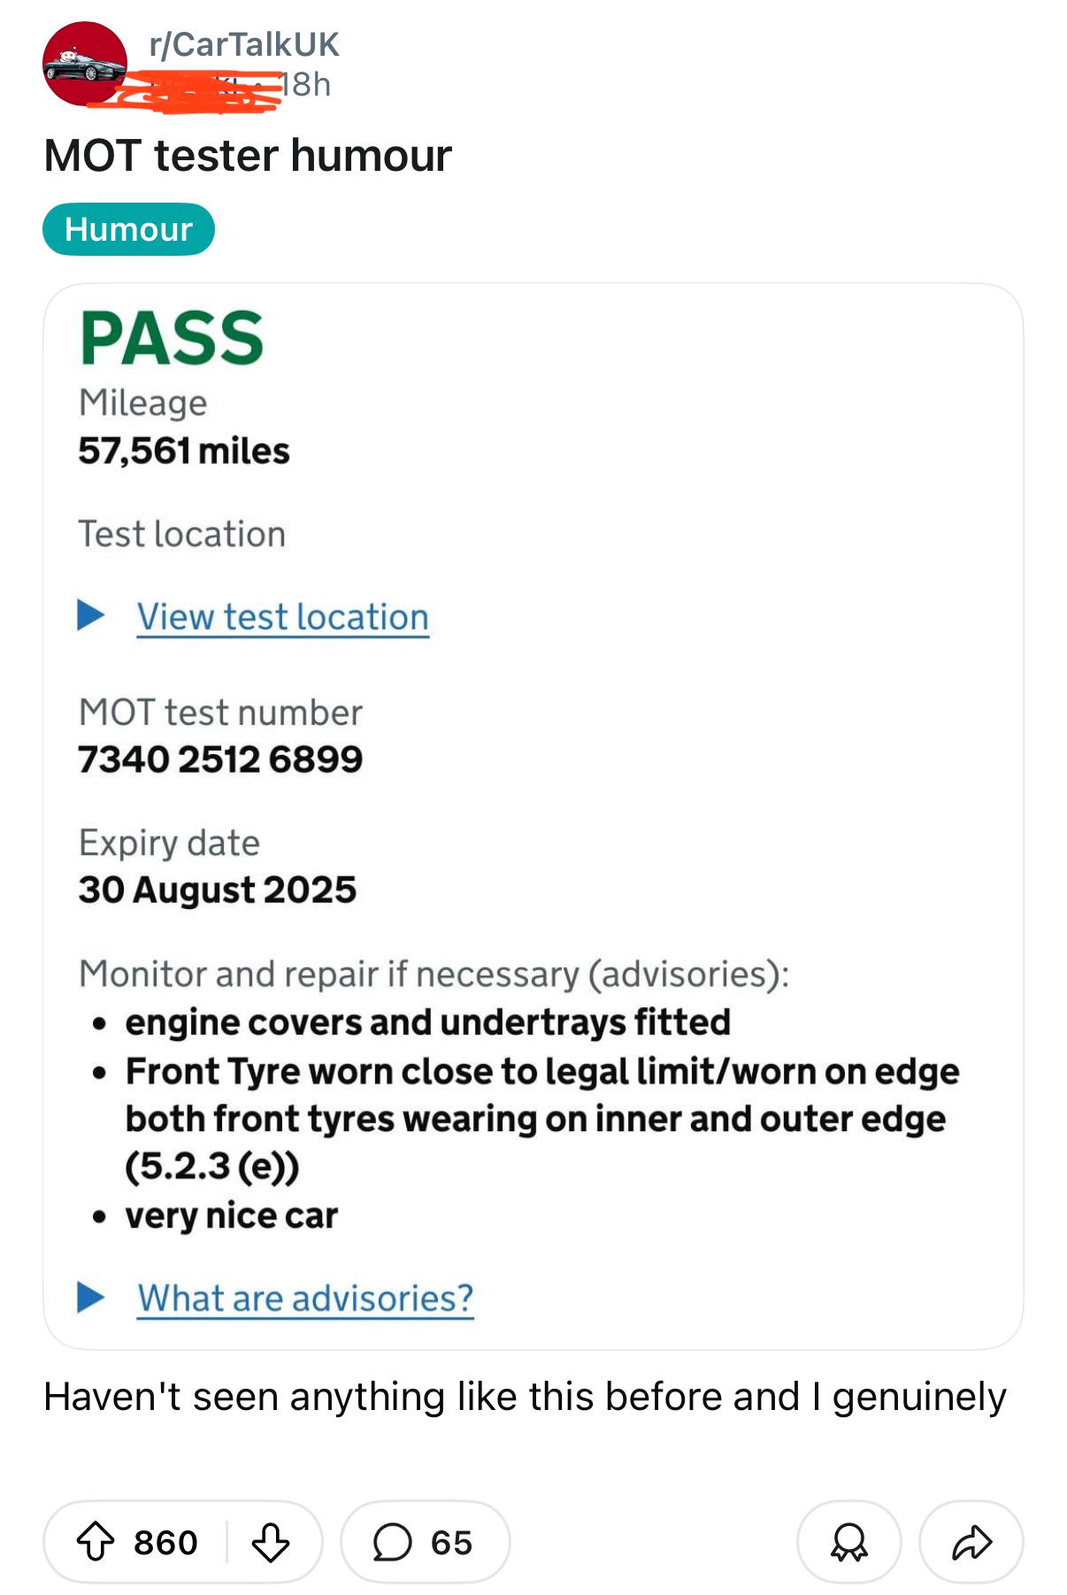Expand truncated post text starting Haven't seen
This screenshot has width=1067, height=1595.
pos(526,1397)
